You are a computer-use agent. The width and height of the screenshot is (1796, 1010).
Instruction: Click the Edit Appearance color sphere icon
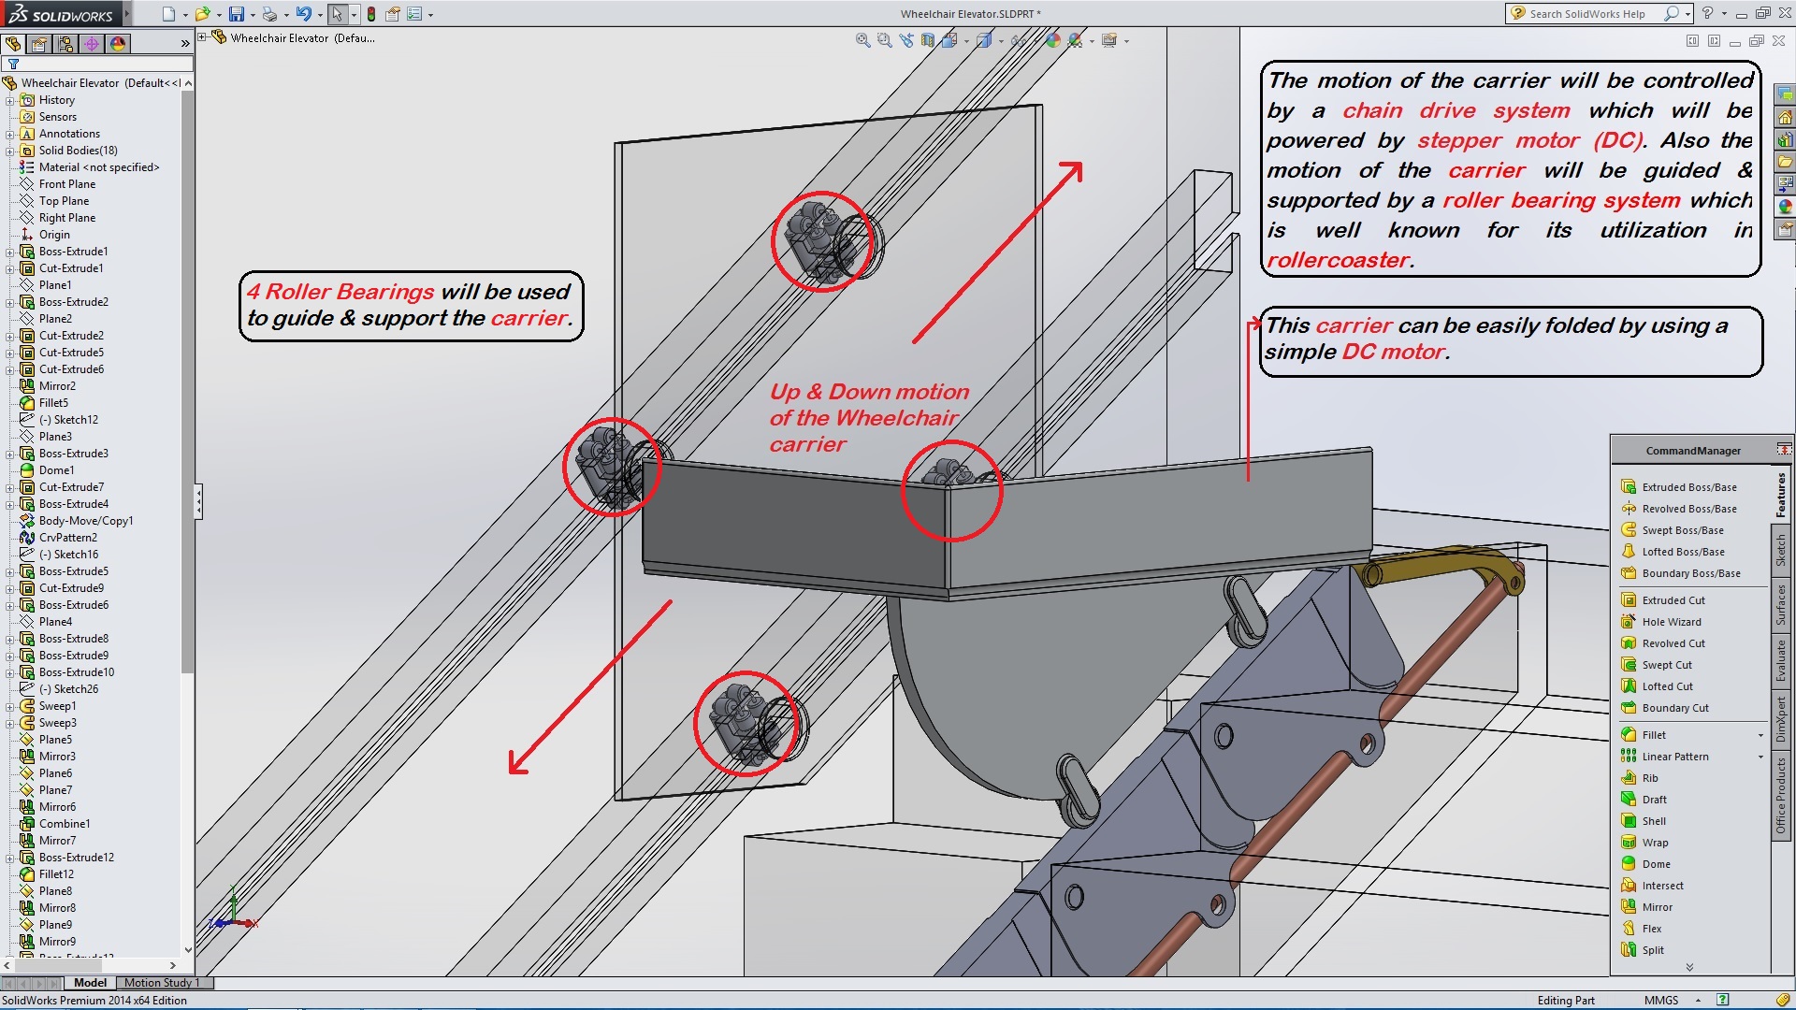[x=1053, y=40]
